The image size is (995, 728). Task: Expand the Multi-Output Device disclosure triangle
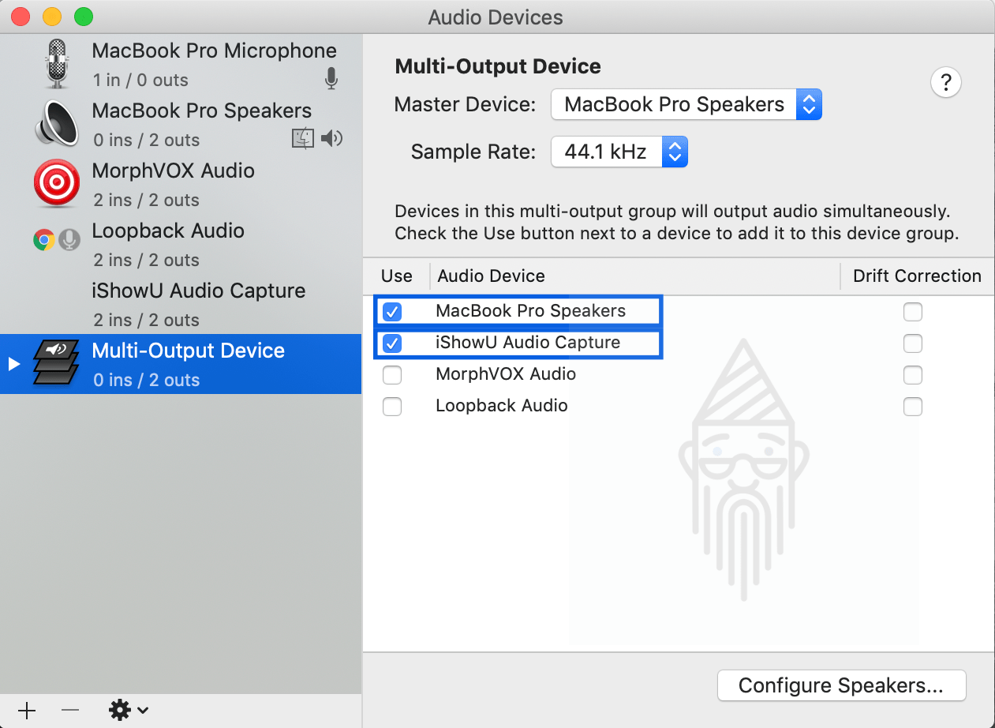[13, 364]
